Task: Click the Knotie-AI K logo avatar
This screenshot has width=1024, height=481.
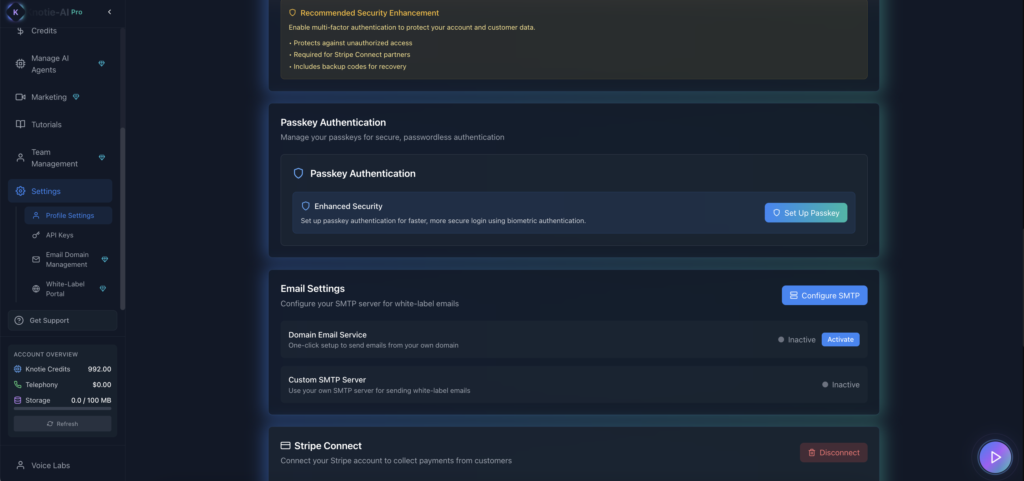Action: (x=16, y=12)
